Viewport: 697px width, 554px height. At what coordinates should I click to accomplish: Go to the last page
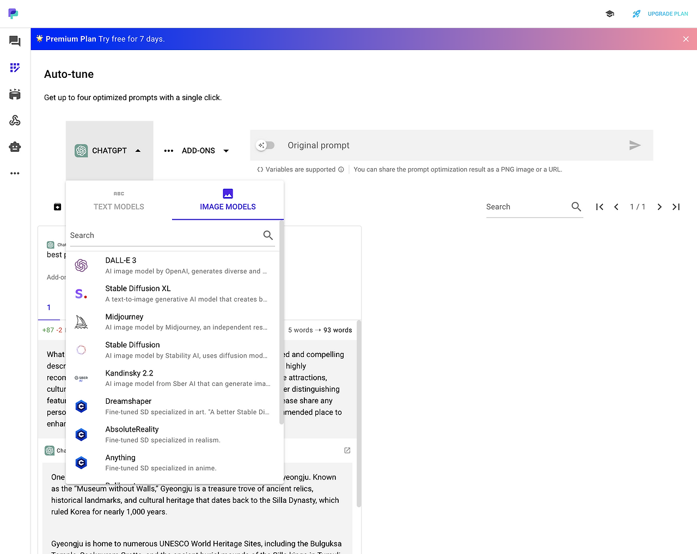click(x=676, y=207)
